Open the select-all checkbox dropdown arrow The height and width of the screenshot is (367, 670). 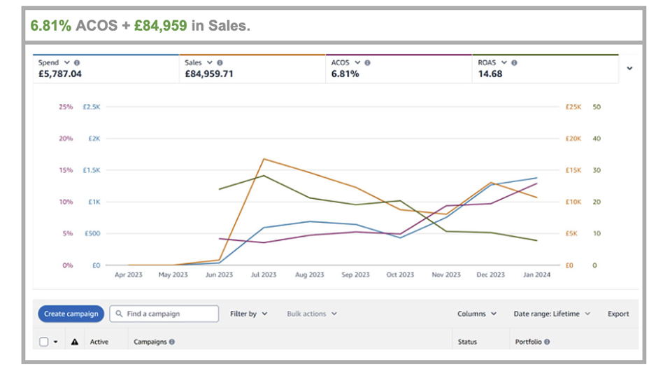55,342
